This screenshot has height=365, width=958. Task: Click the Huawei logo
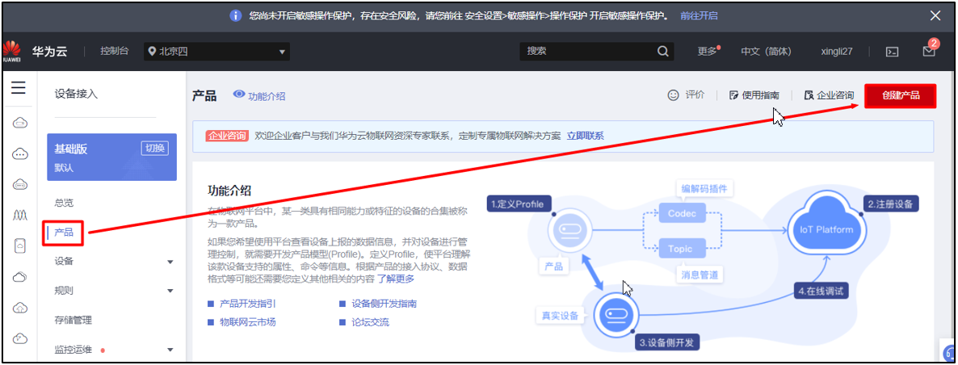click(x=11, y=51)
